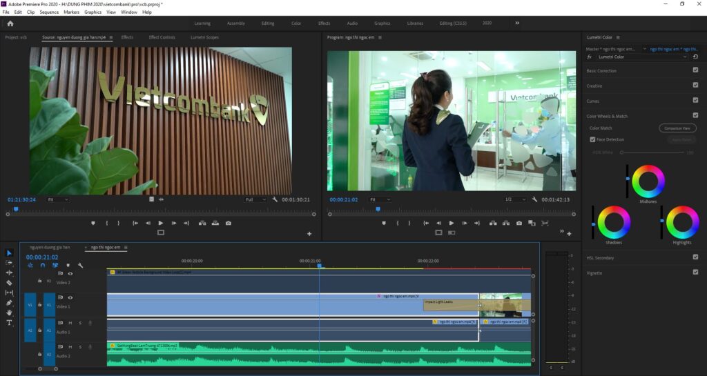Click the Overwrite button in Source monitor

tap(215, 223)
